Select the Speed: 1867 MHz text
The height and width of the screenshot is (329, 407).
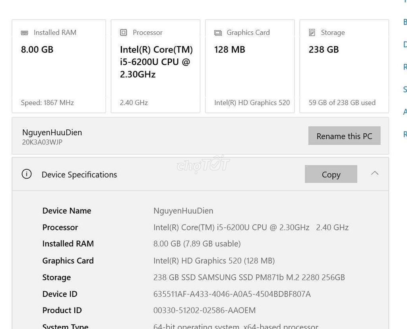(x=47, y=103)
